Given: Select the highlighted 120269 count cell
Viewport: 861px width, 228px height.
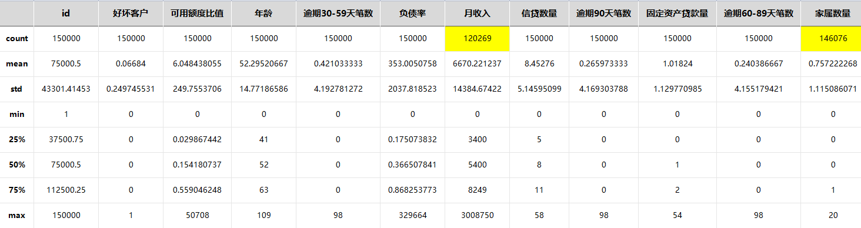Looking at the screenshot, I should (477, 38).
